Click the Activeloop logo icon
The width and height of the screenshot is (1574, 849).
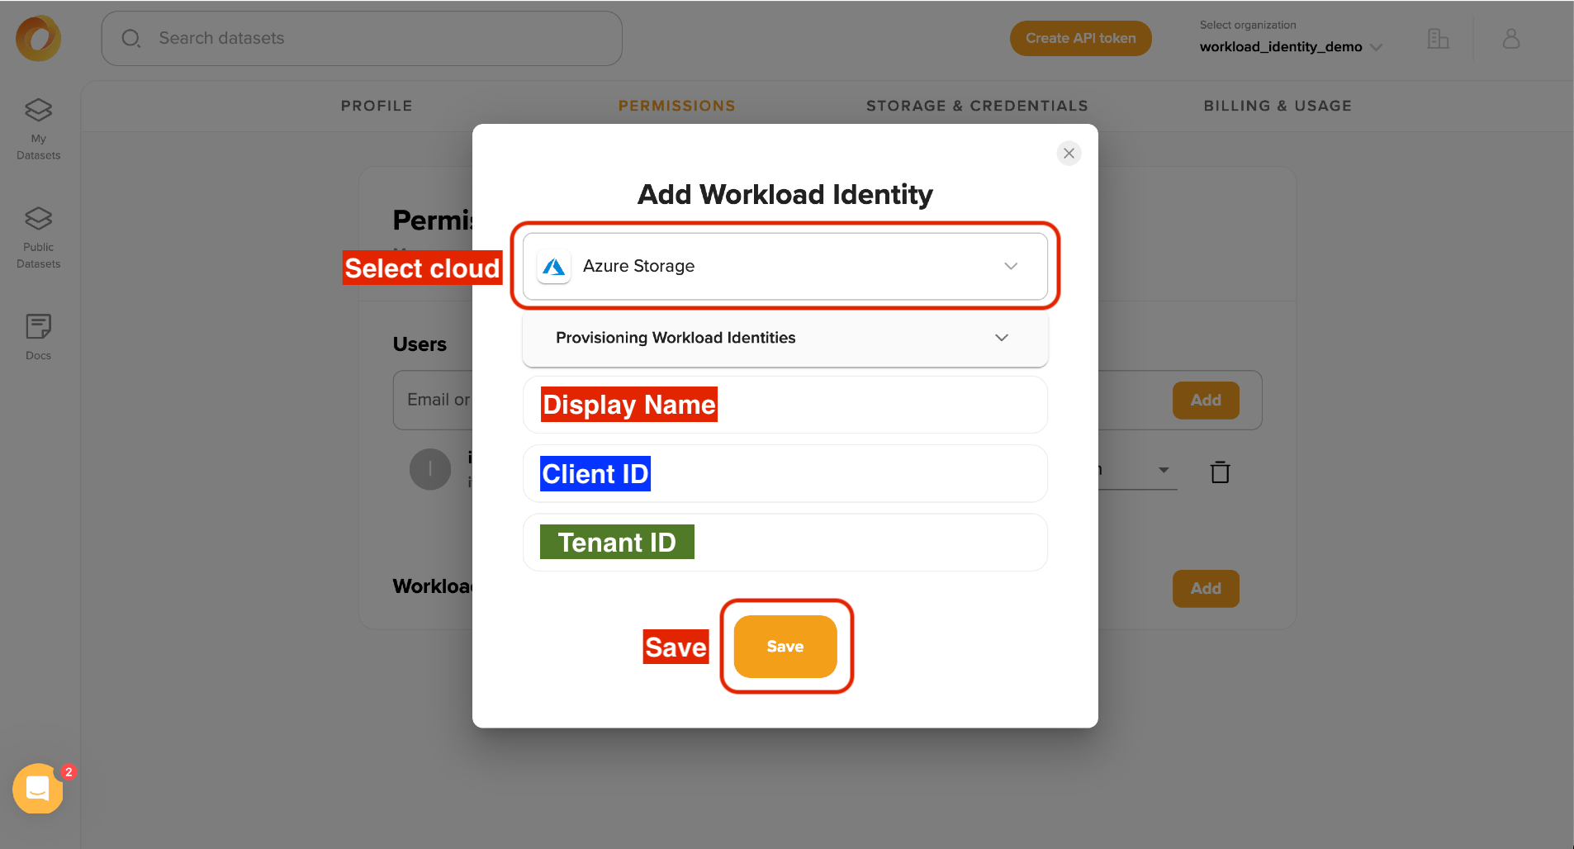pos(38,38)
